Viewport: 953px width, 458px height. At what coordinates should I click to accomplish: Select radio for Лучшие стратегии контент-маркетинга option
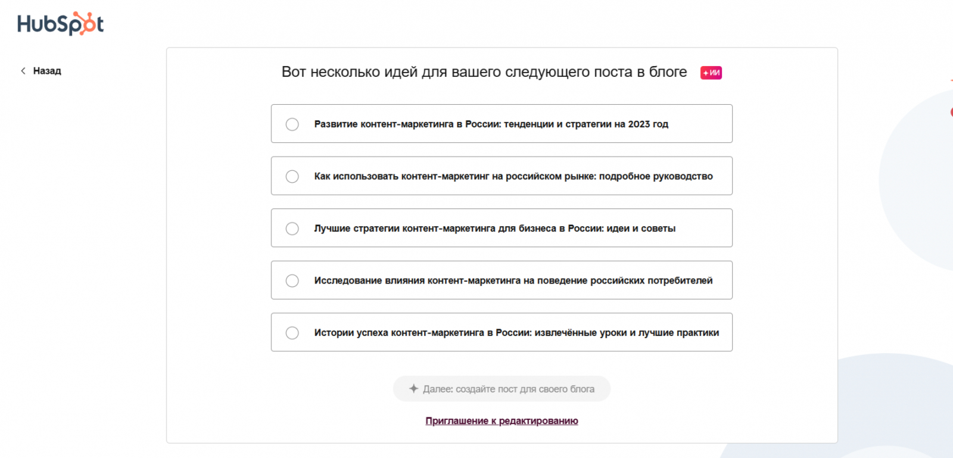[292, 228]
